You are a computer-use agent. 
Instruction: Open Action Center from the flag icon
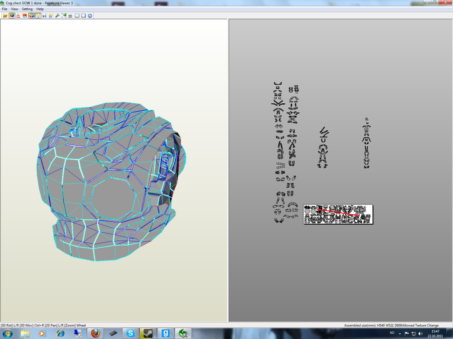407,334
